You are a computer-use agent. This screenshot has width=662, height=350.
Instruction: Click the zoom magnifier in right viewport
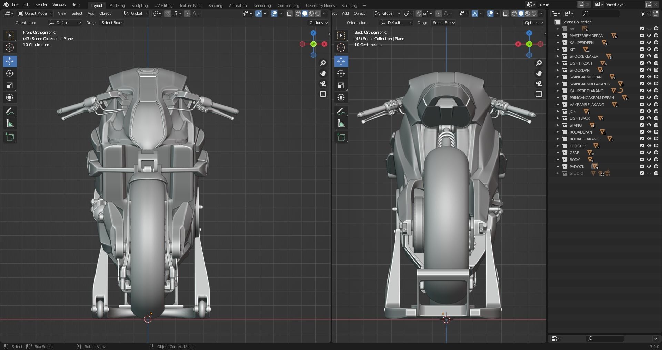tap(539, 63)
